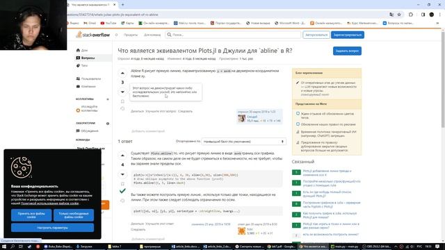Upvote the question with score 3
Viewport: 445px width, 250px height.
(x=122, y=73)
